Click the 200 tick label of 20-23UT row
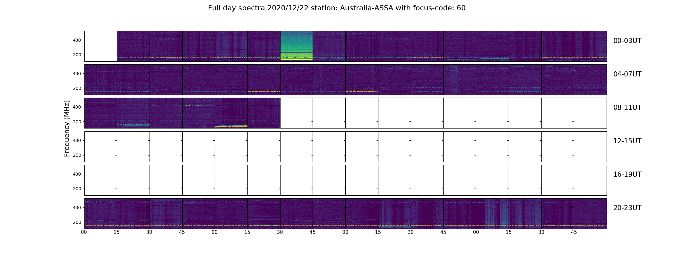The height and width of the screenshot is (257, 674). (77, 222)
